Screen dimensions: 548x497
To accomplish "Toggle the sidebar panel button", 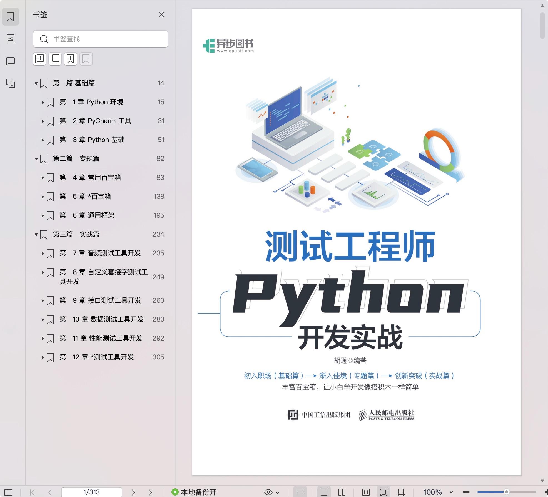I will (9, 492).
